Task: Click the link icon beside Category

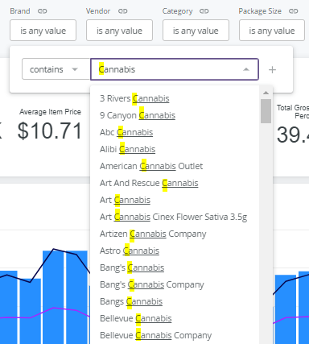Action: pos(204,11)
